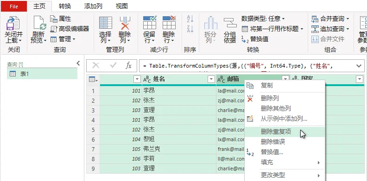Click 替换值 in the ribbon
This screenshot has height=181, width=367.
coord(255,39)
